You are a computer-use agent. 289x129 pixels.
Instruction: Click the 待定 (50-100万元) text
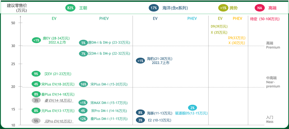(x=265, y=19)
